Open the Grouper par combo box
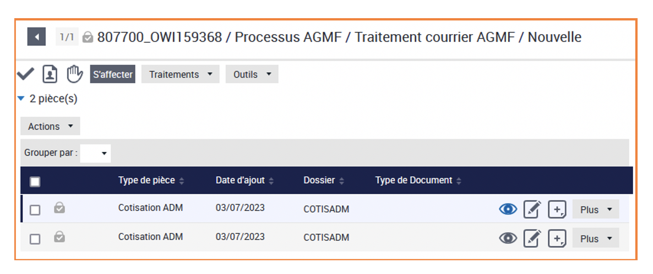 [x=95, y=154]
